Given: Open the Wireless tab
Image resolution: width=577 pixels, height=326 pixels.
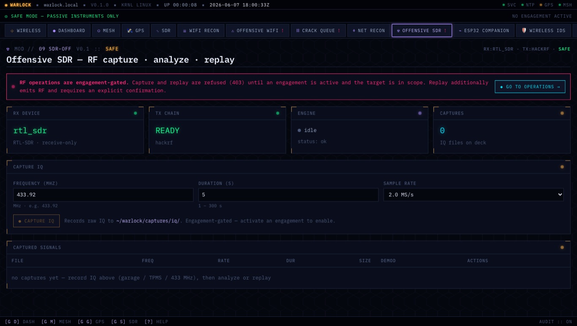Looking at the screenshot, I should coord(25,30).
